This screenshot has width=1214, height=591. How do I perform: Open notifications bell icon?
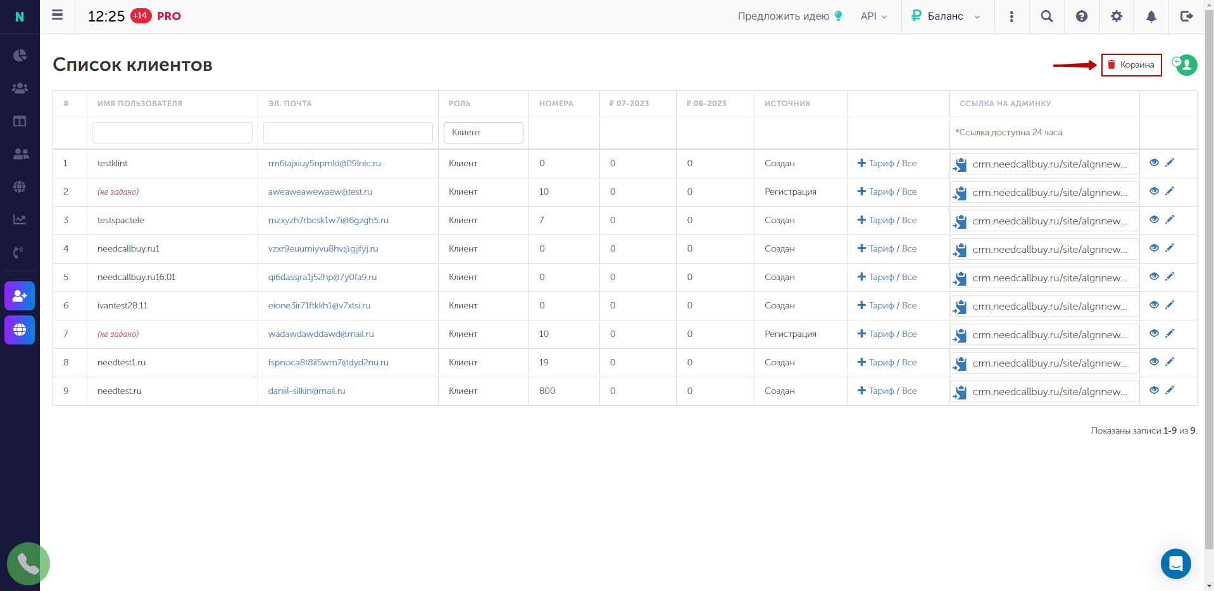point(1151,16)
